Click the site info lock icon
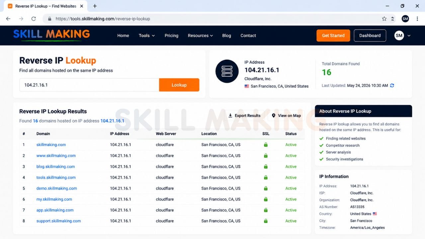The width and height of the screenshot is (425, 239). click(x=50, y=19)
